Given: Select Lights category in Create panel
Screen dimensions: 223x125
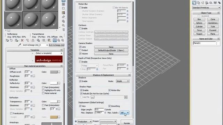Looking at the screenshot, I should [x=203, y=3].
